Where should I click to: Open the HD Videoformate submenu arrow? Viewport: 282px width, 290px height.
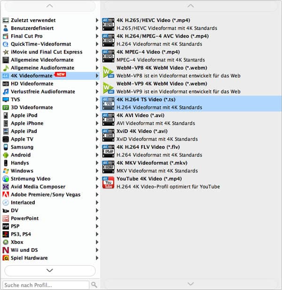point(97,84)
